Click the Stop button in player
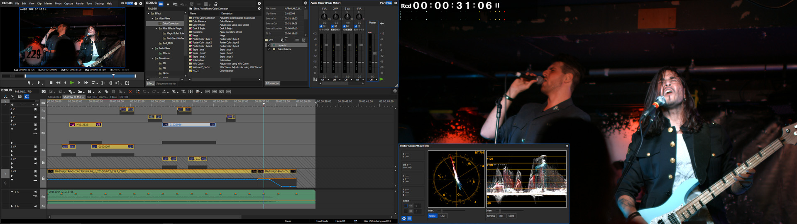797x224 pixels. (x=51, y=83)
